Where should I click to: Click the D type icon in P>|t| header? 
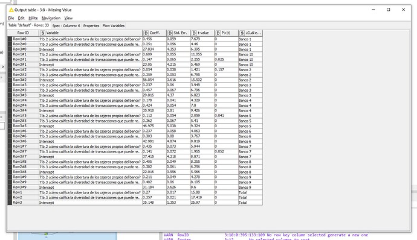pyautogui.click(x=218, y=33)
